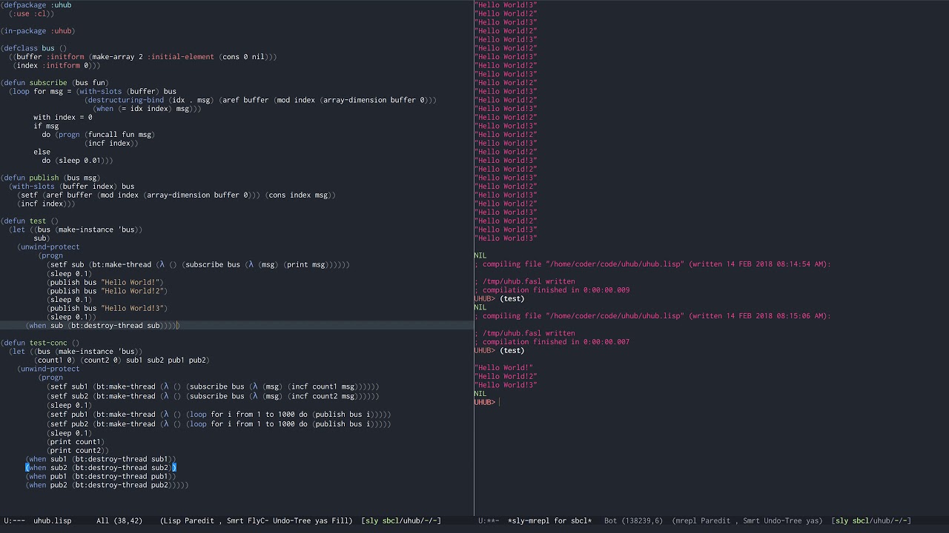Click the (when pub2 (bt:destroy-thread pub2))))) line
Viewport: 949px width, 533px height.
(107, 486)
